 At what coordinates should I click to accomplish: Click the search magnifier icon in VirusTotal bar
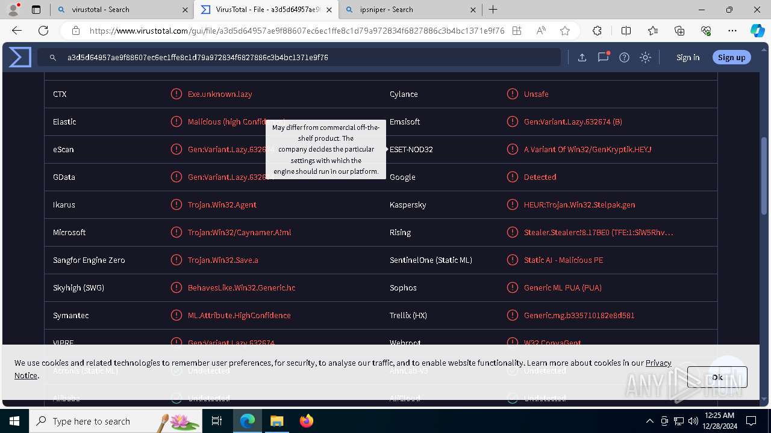click(x=53, y=58)
